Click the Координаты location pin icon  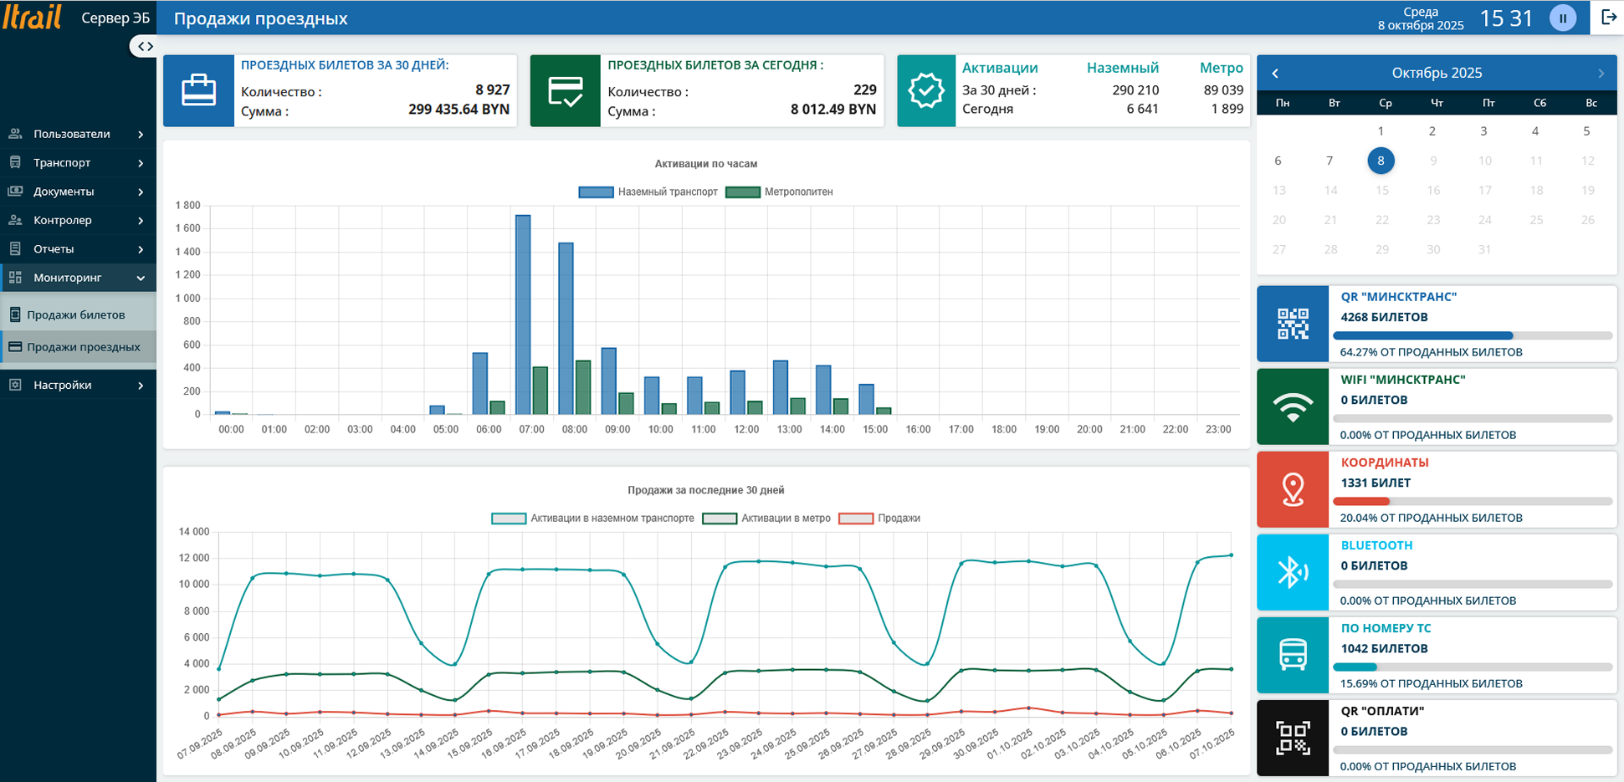coord(1293,489)
